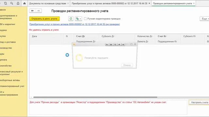Open search with the magnifier icon
The image size is (209, 117).
pyautogui.click(x=12, y=3)
